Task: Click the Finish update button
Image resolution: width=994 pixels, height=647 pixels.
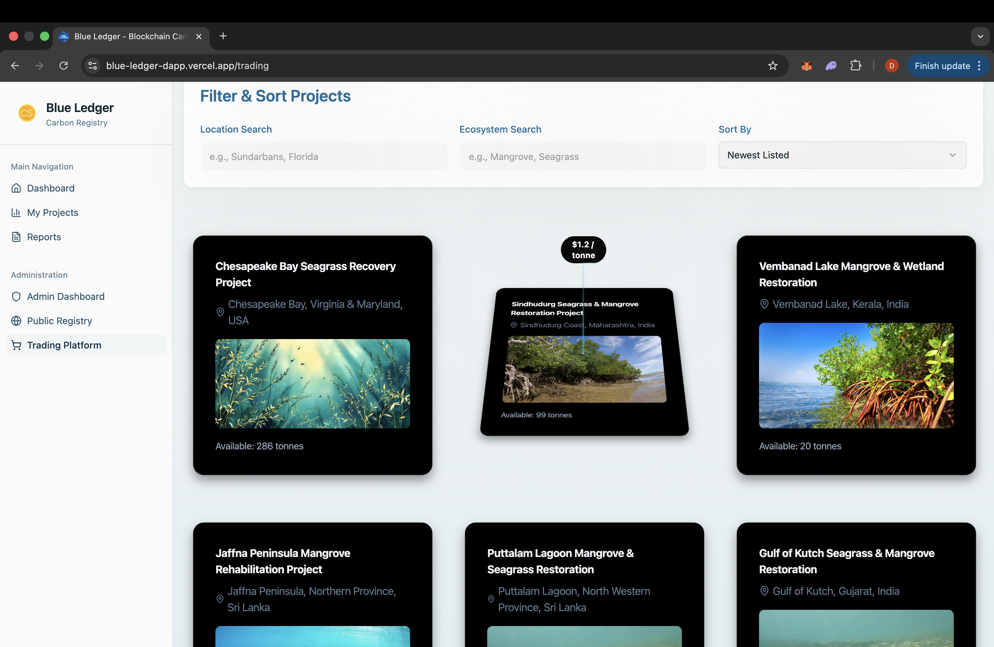Action: tap(942, 66)
